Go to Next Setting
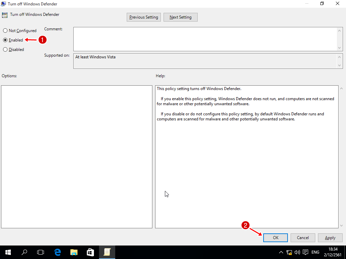The image size is (346, 259). (180, 17)
